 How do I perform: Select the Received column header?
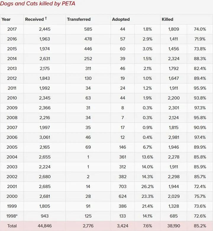click(x=34, y=19)
